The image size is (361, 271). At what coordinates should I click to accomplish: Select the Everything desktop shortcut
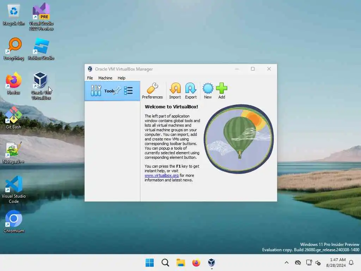point(14,49)
